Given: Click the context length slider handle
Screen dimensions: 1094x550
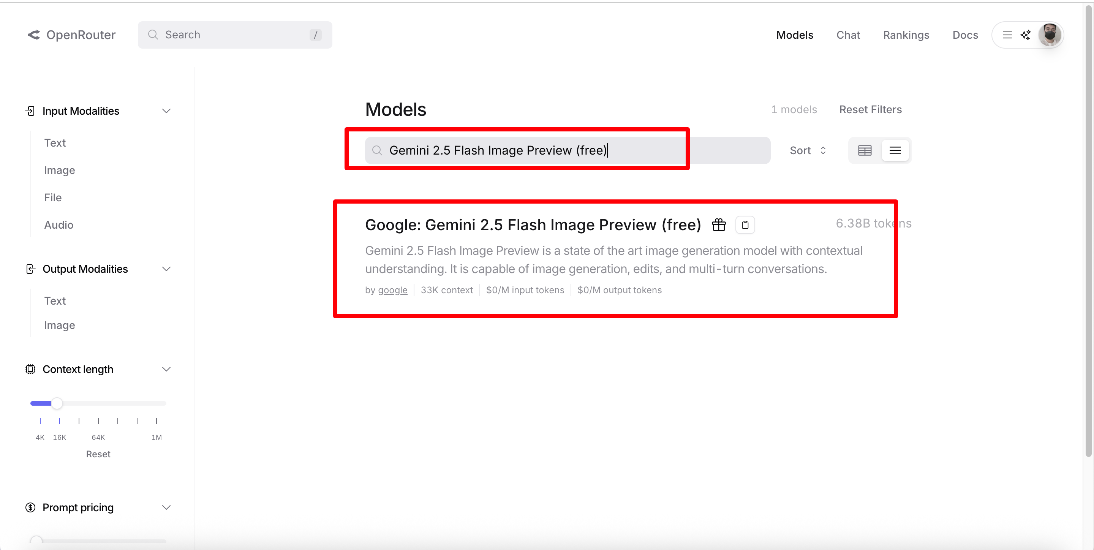Looking at the screenshot, I should click(57, 403).
